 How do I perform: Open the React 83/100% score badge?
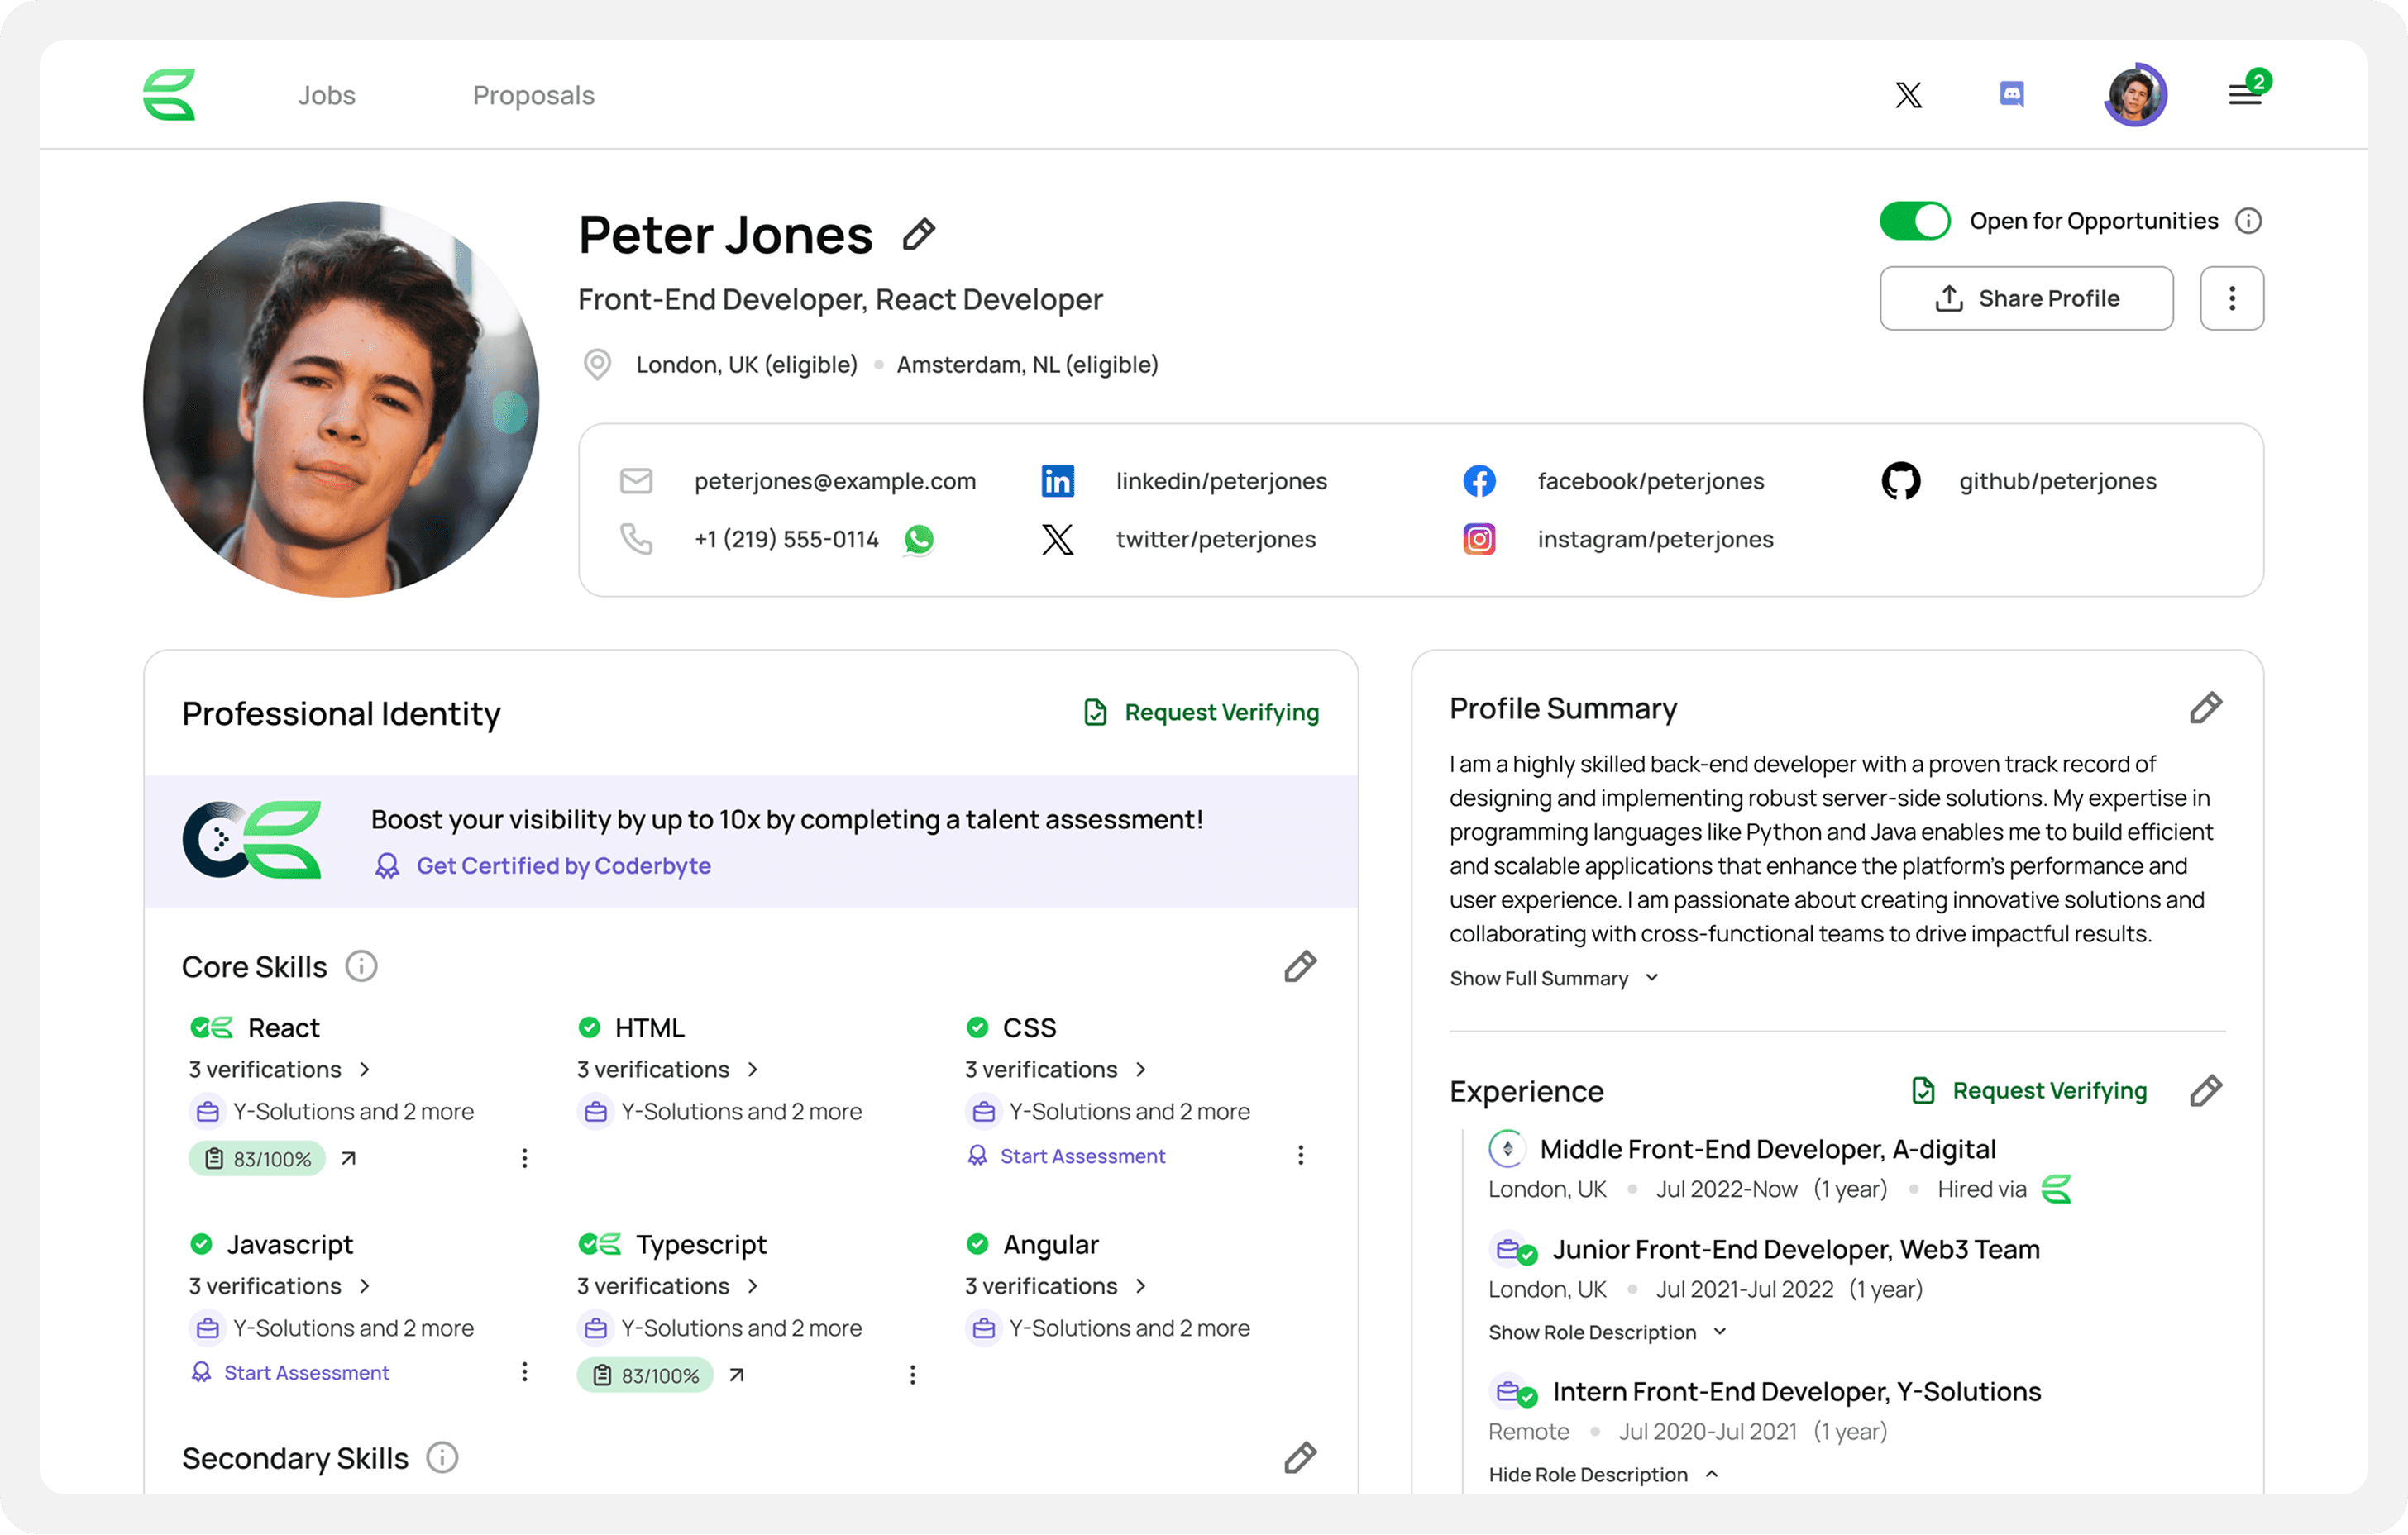pyautogui.click(x=258, y=1158)
